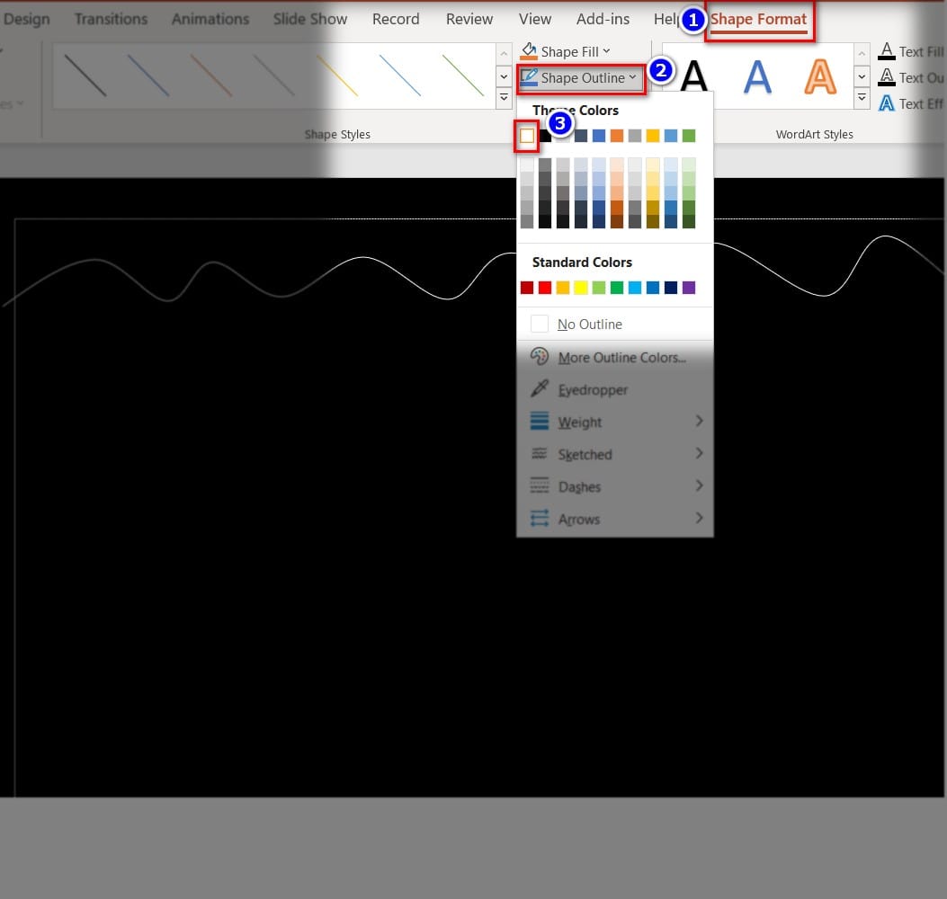Expand the Weight submenu
947x899 pixels.
pos(615,422)
